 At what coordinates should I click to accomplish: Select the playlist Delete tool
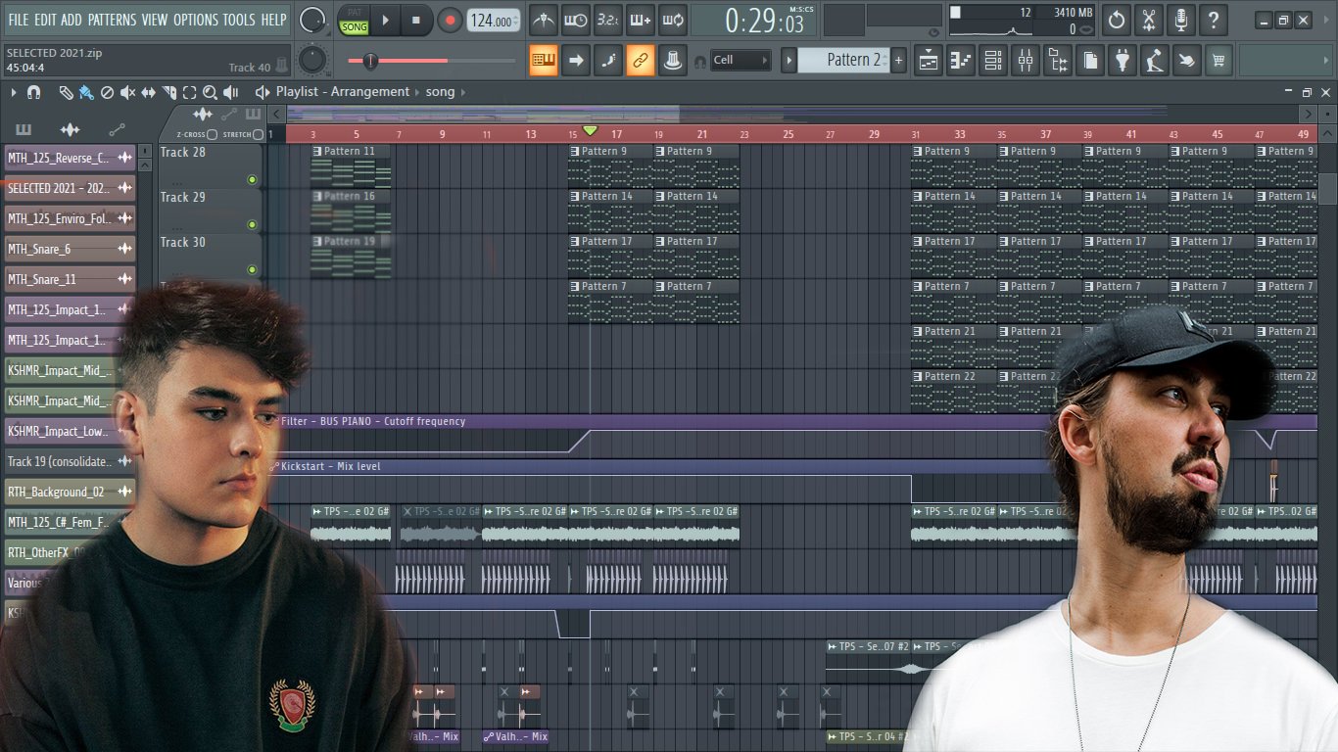[107, 92]
